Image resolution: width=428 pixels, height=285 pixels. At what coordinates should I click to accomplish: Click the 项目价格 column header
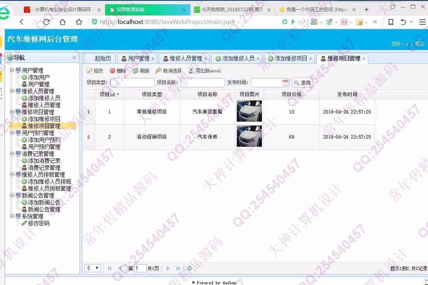[x=292, y=94]
